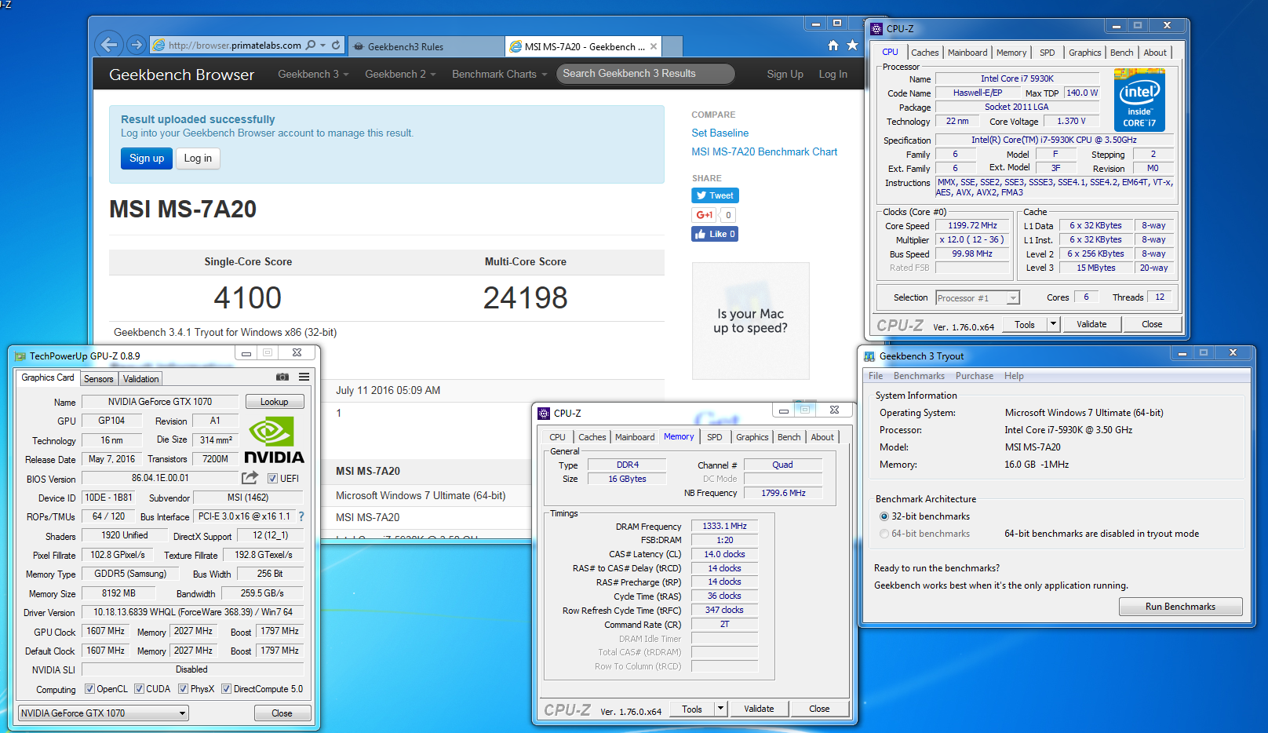Click the Search Geekbench 3 Results field
This screenshot has width=1268, height=733.
pyautogui.click(x=646, y=74)
